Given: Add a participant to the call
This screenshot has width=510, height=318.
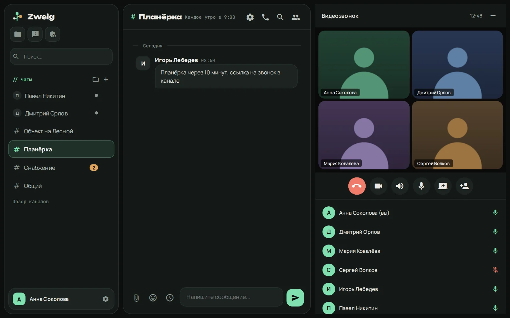Looking at the screenshot, I should pyautogui.click(x=464, y=186).
